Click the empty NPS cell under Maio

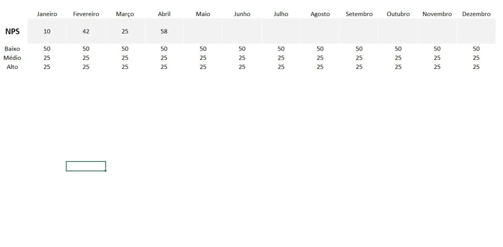pyautogui.click(x=203, y=31)
